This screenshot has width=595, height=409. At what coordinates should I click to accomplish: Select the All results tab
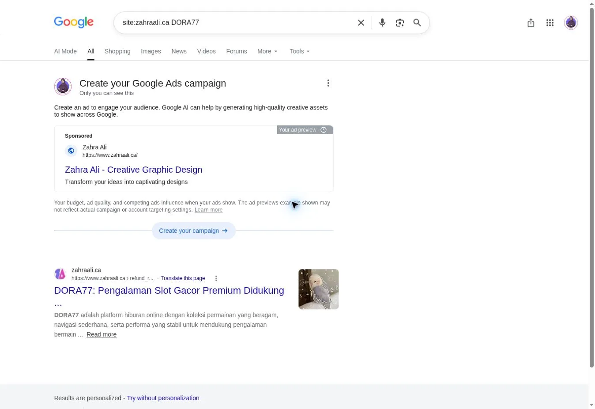point(91,51)
